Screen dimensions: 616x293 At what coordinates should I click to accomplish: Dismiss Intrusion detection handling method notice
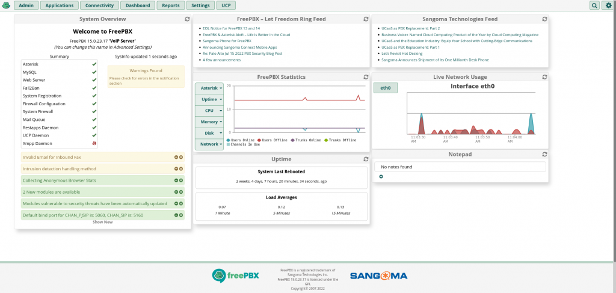(x=181, y=169)
